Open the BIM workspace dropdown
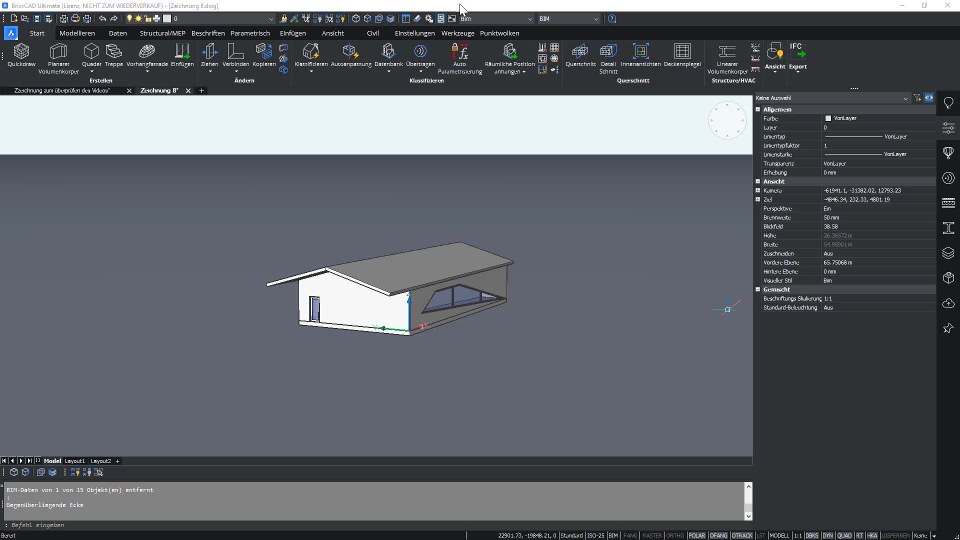960x540 pixels. [568, 18]
